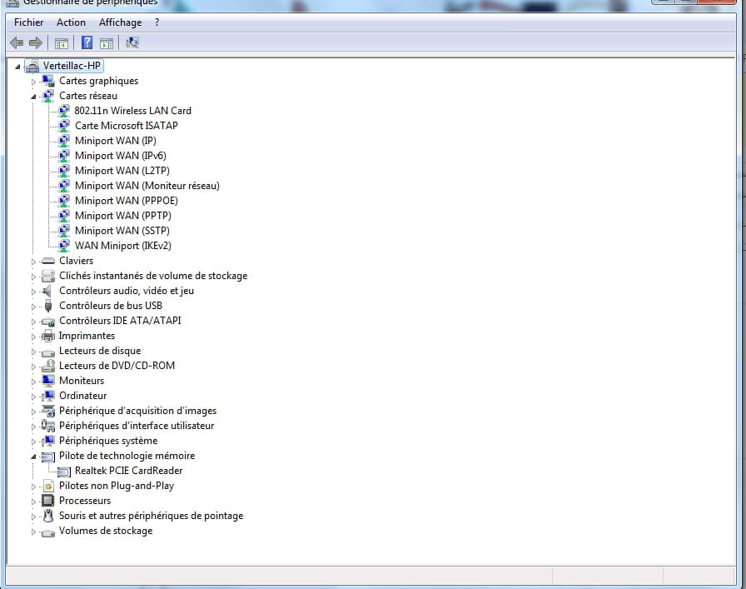
Task: Click the Lecteurs de DVD/CD-ROM disc icon
Action: (x=48, y=366)
